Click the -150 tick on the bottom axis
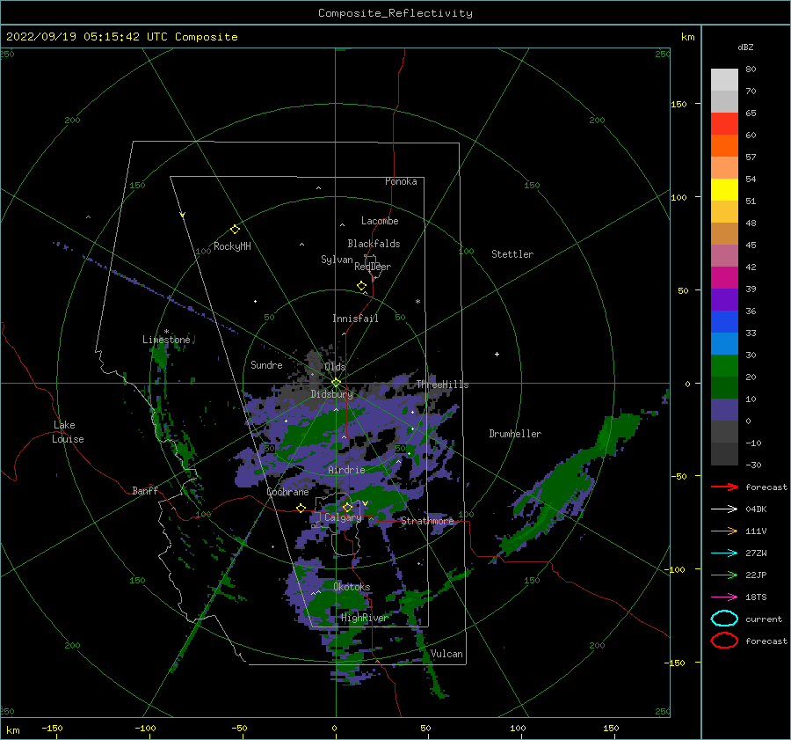Viewport: 791px width, 740px height. coord(52,728)
